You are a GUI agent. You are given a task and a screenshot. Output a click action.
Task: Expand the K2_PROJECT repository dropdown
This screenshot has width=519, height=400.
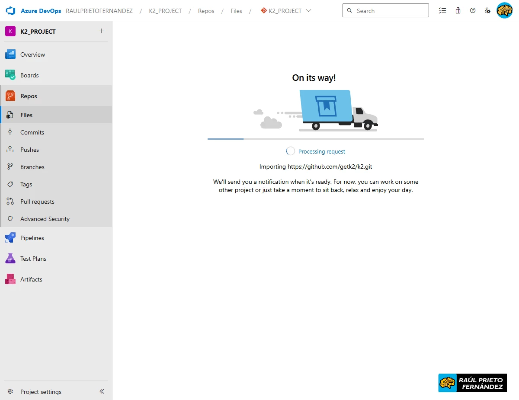click(308, 11)
